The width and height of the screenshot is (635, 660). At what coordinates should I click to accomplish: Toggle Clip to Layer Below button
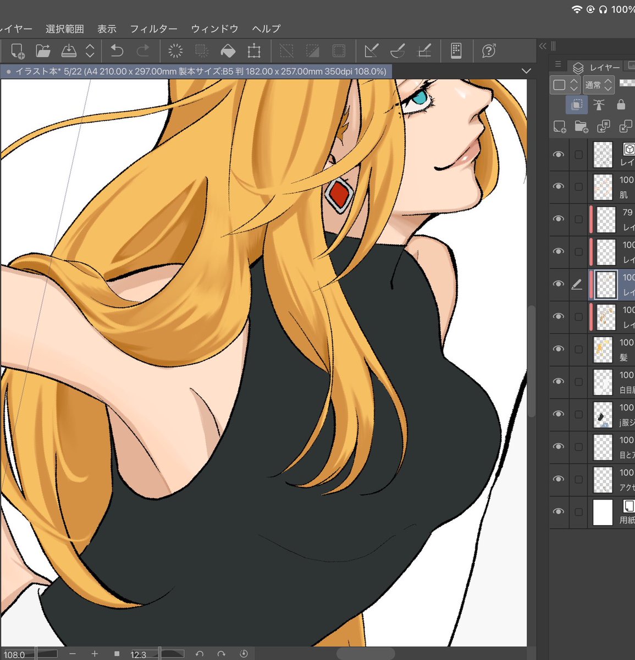point(577,105)
